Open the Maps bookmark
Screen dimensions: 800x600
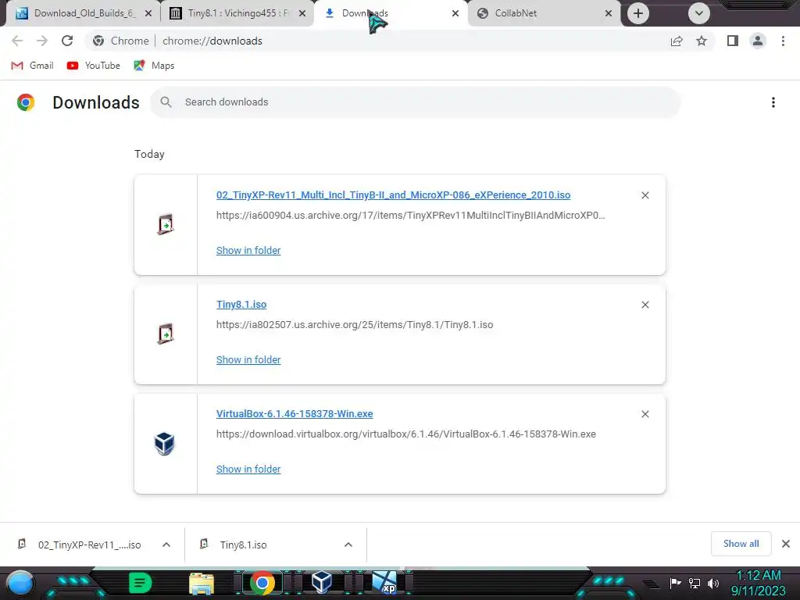pos(154,66)
